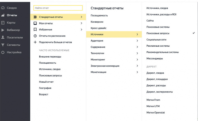Viewport: 198px width, 121px height.
Task: Click the Посетители person icon
Action: [x=3, y=37]
